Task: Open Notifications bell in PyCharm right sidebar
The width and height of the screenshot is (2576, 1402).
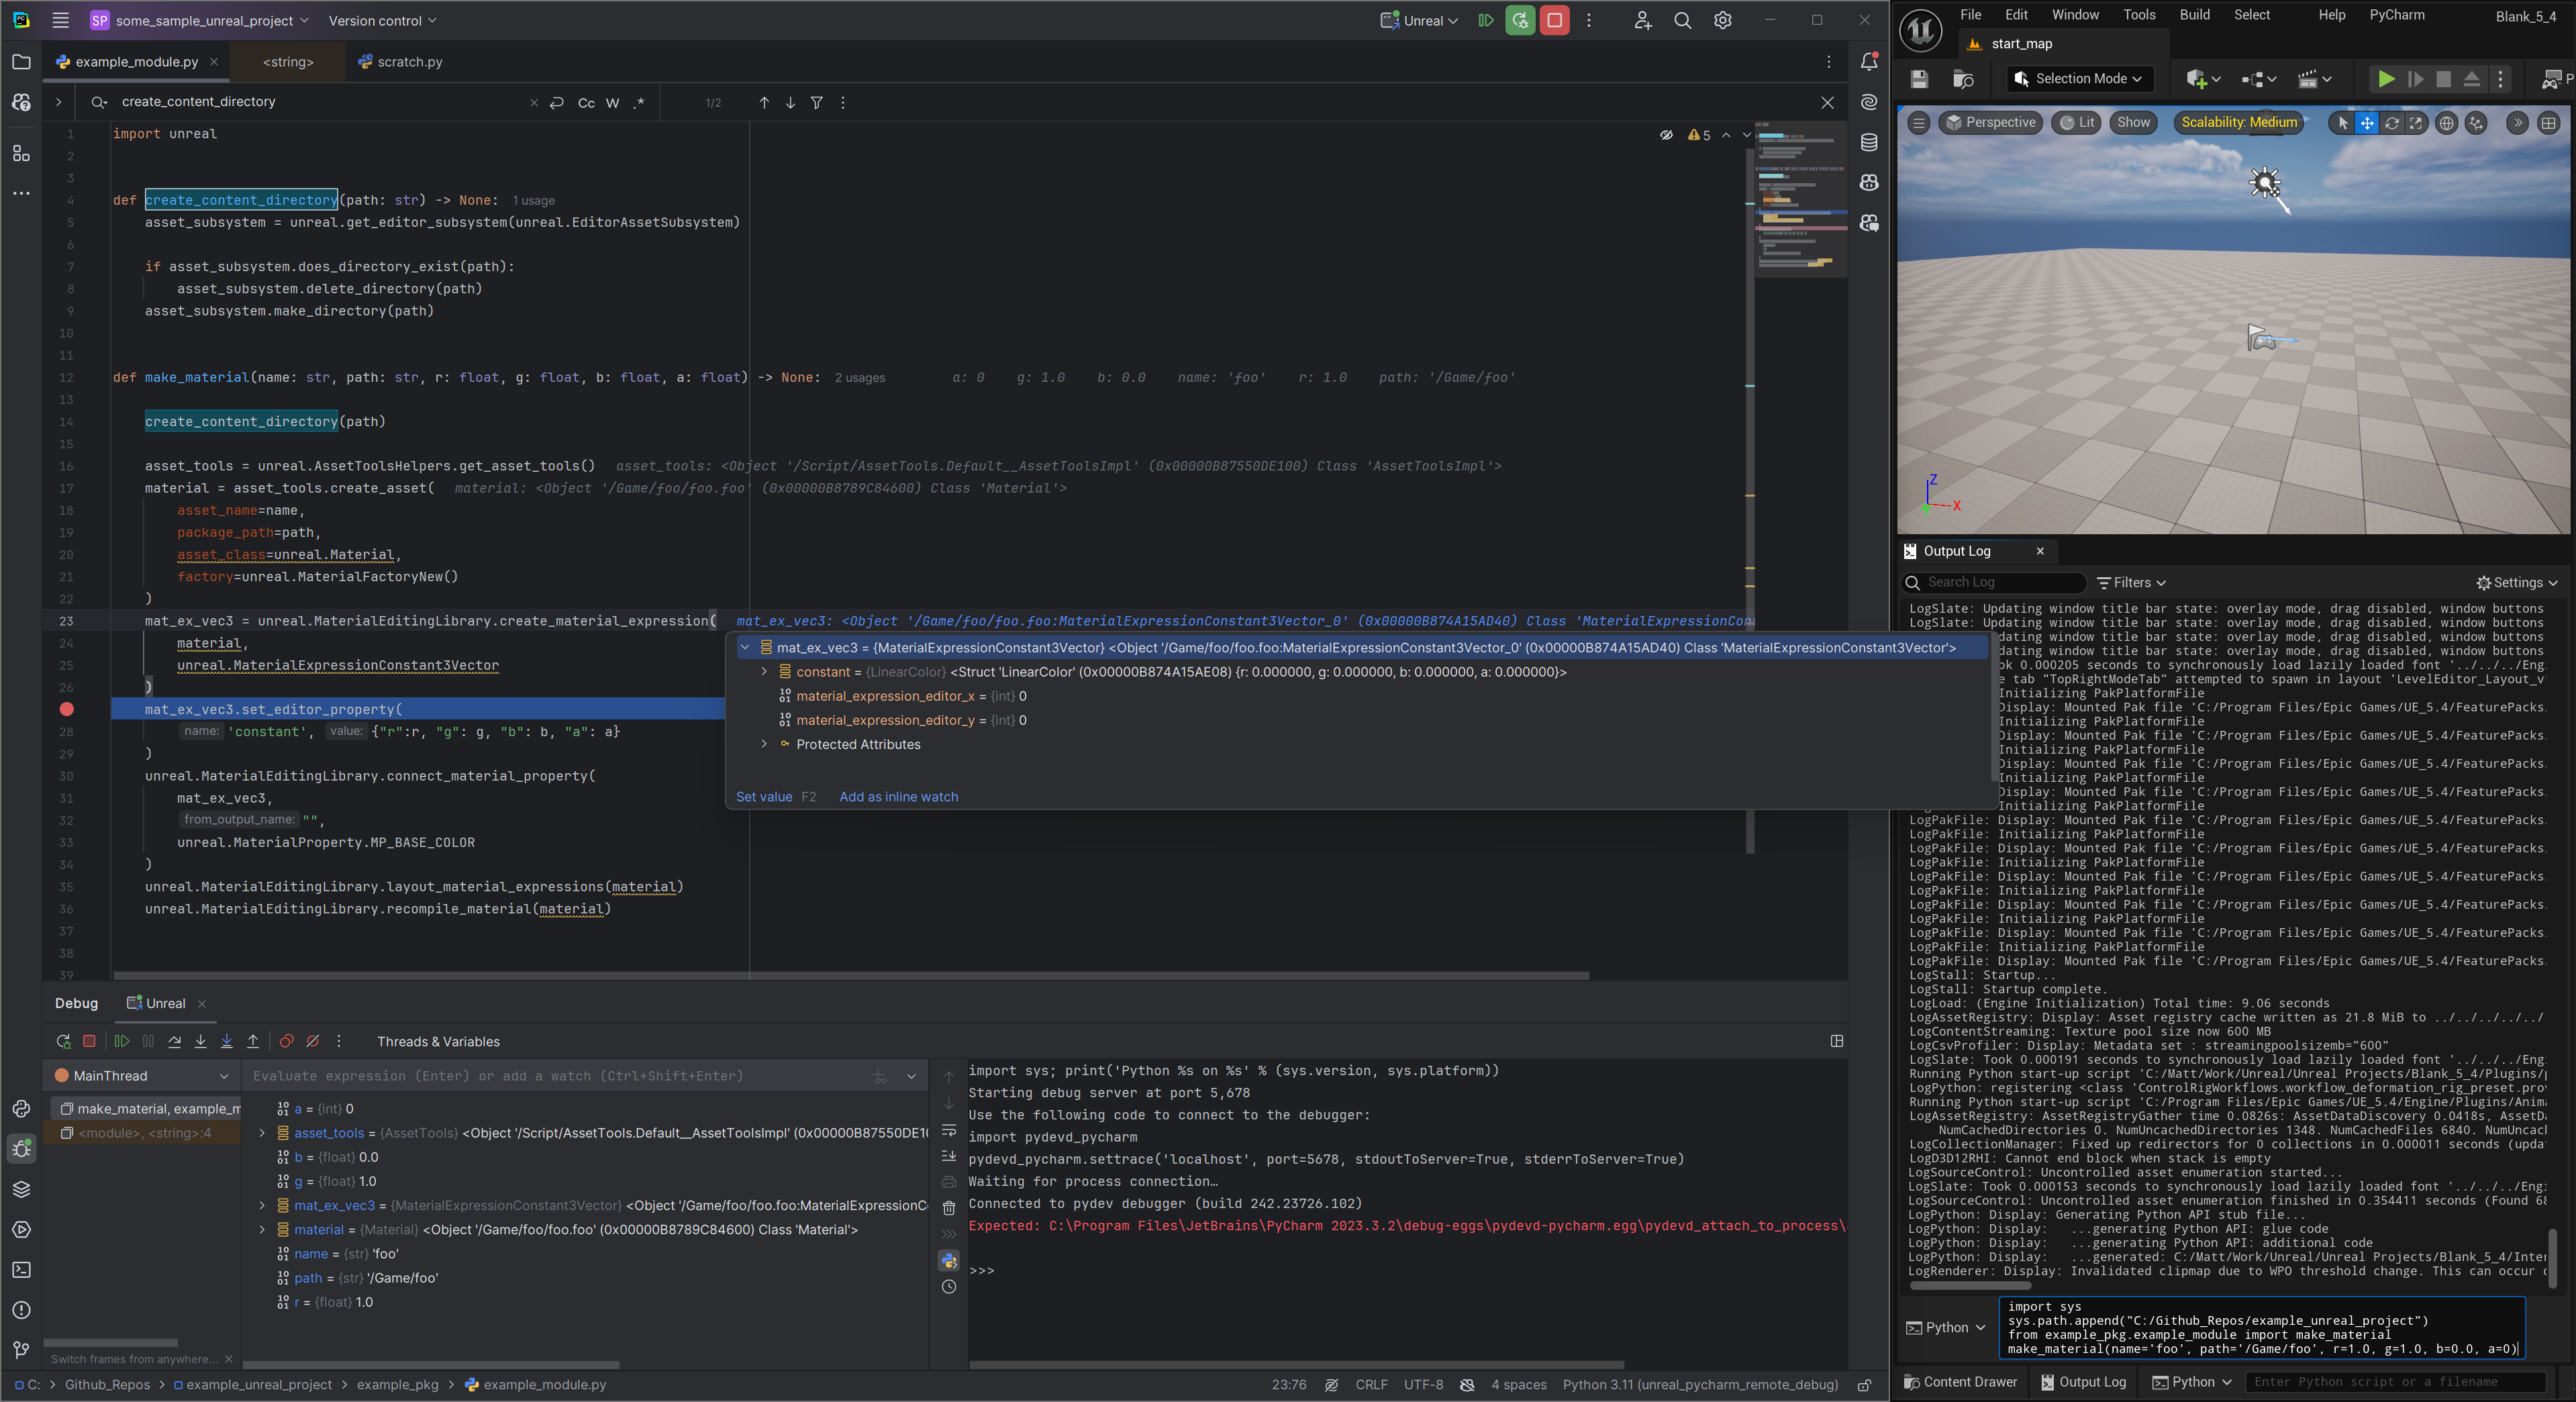Action: coord(1869,62)
